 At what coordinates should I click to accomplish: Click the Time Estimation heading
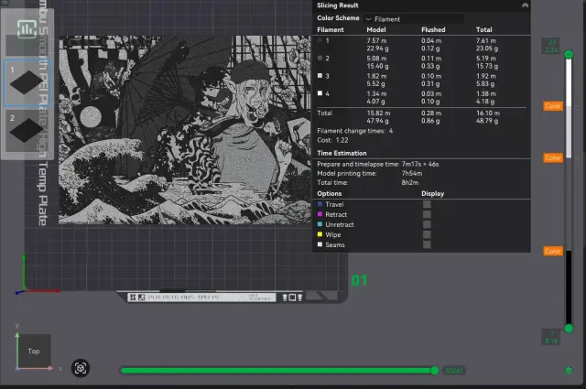click(342, 153)
